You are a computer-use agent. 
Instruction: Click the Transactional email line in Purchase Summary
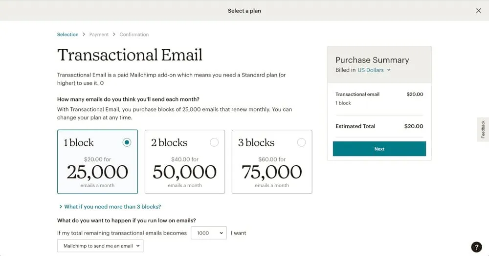click(x=357, y=94)
